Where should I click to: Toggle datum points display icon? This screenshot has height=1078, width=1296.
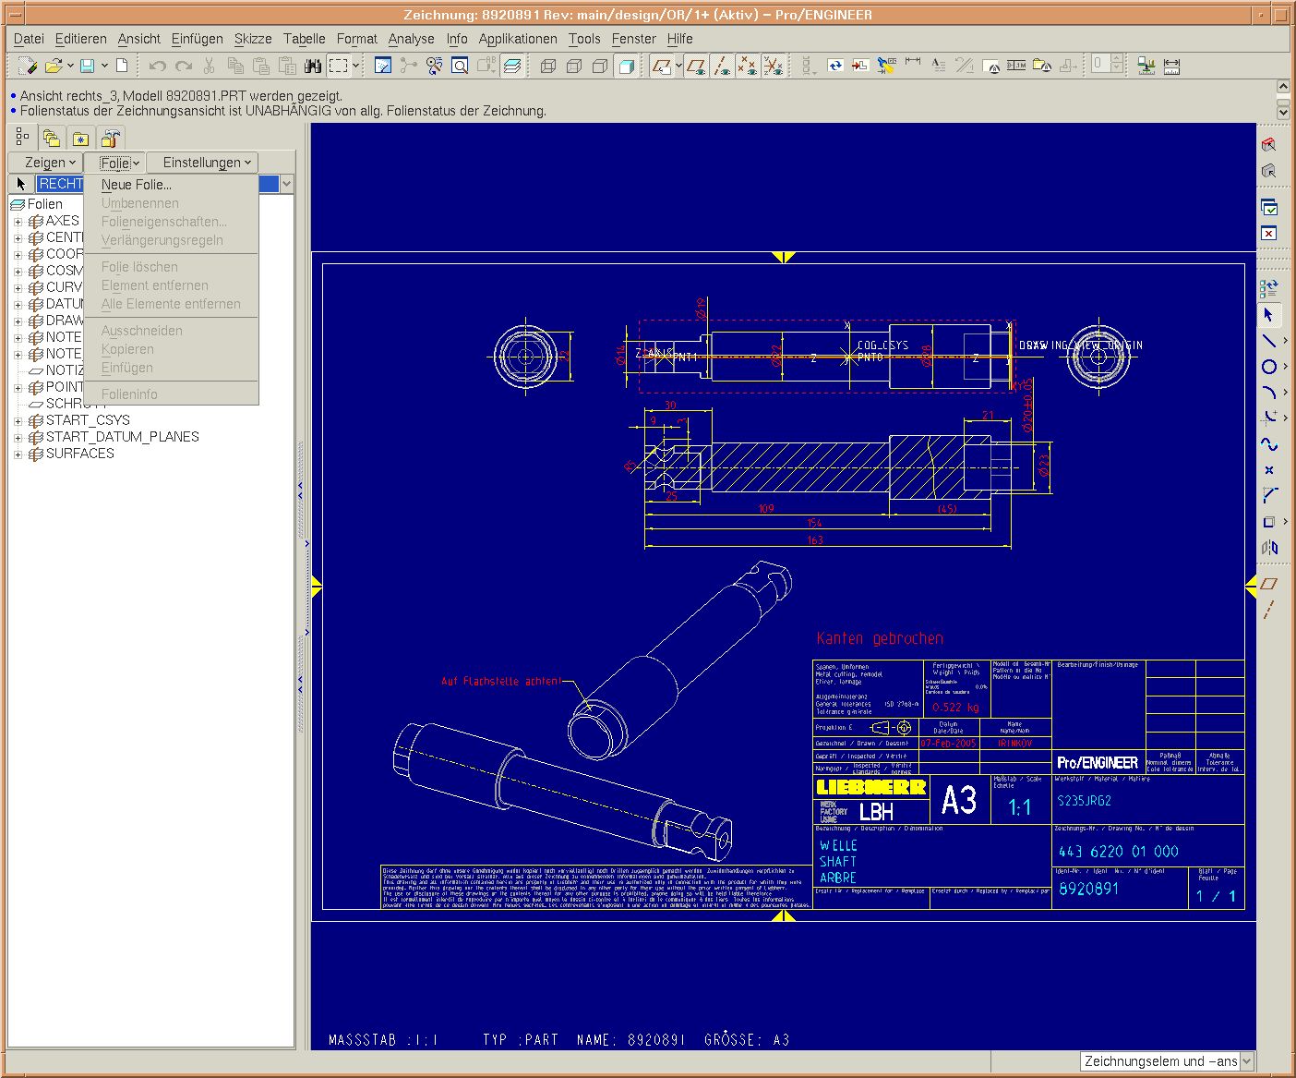click(747, 66)
